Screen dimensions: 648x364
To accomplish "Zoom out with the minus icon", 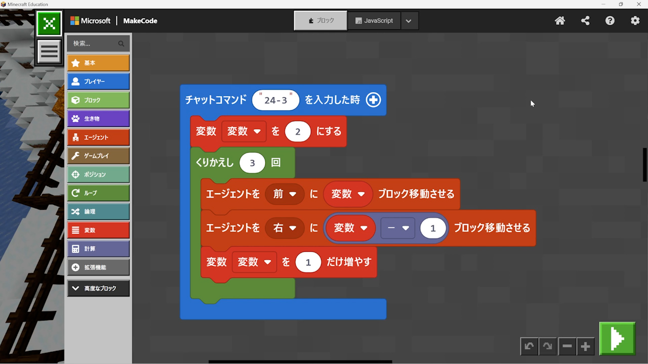I will pos(567,346).
